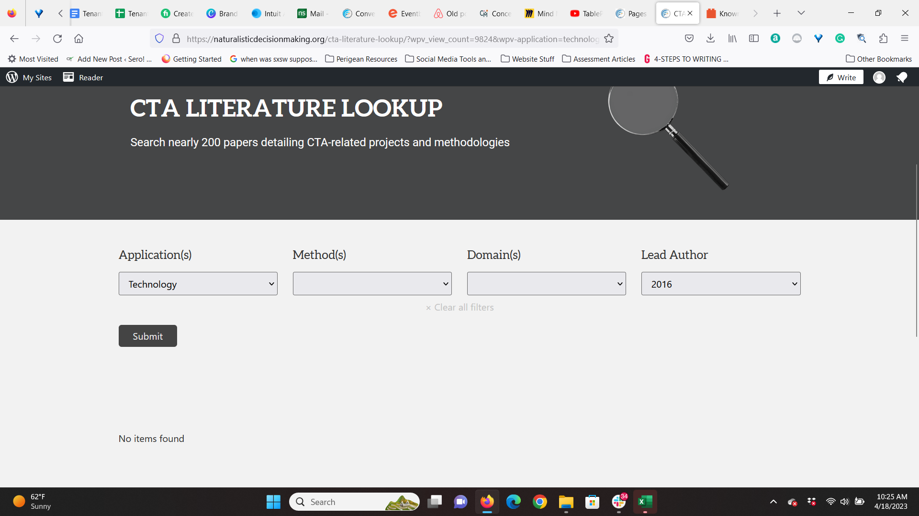The width and height of the screenshot is (919, 516).
Task: Open the Method(s) dropdown
Action: (x=372, y=284)
